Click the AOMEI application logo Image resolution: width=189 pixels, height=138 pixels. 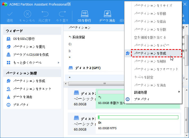(5, 4)
